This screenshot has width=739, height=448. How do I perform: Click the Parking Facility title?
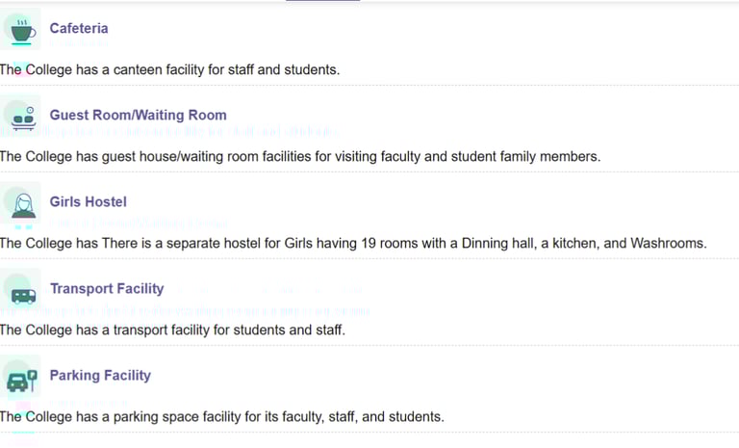tap(100, 376)
